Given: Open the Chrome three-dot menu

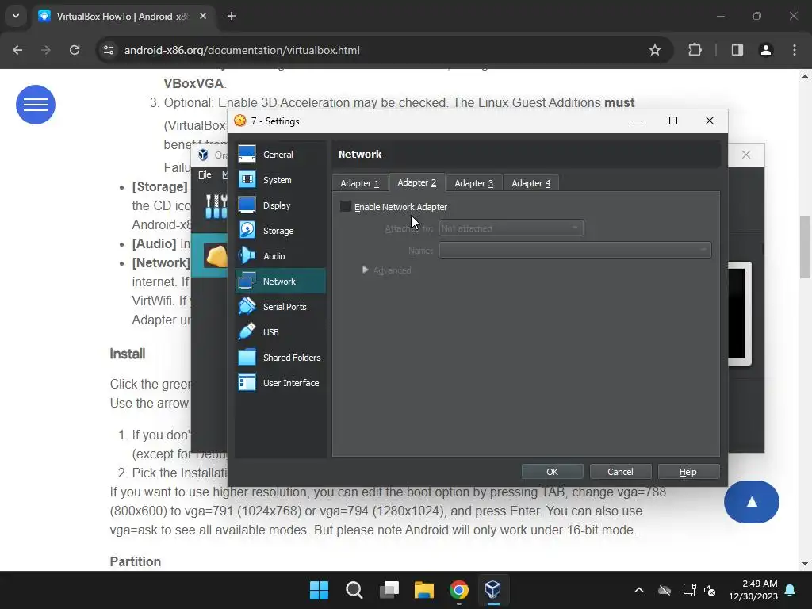Looking at the screenshot, I should click(x=795, y=50).
